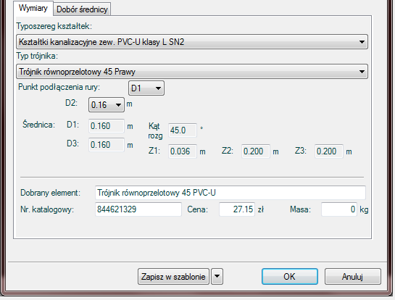Click the D1 średnica field 0.160
Viewport: 395px width, 300px height.
[107, 125]
